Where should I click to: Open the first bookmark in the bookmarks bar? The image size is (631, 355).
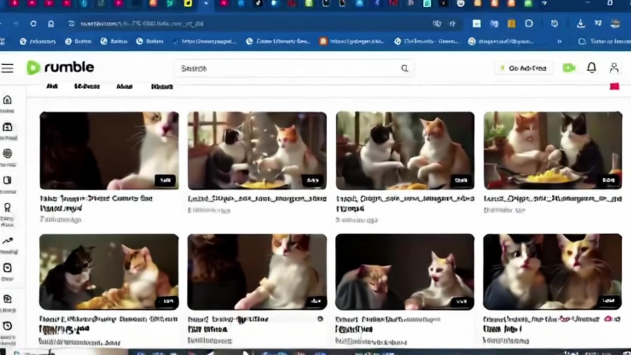coord(38,41)
